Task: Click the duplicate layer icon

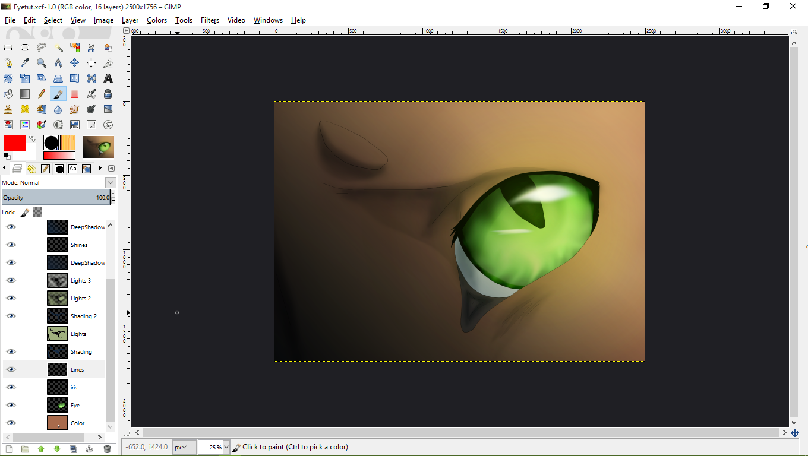Action: (73, 449)
